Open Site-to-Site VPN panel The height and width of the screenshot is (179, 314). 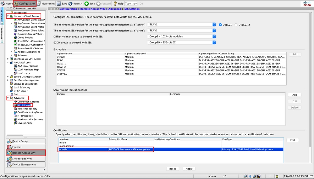26,159
